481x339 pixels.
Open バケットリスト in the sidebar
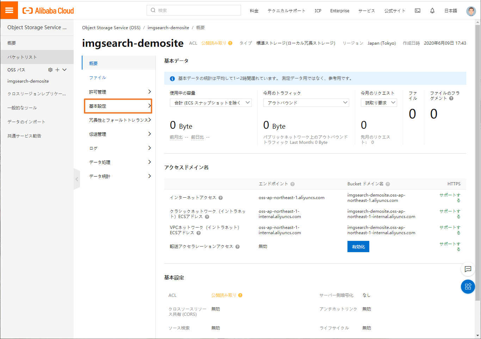(x=37, y=57)
